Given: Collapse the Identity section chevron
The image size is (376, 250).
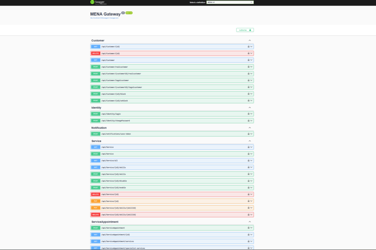Looking at the screenshot, I should point(250,108).
